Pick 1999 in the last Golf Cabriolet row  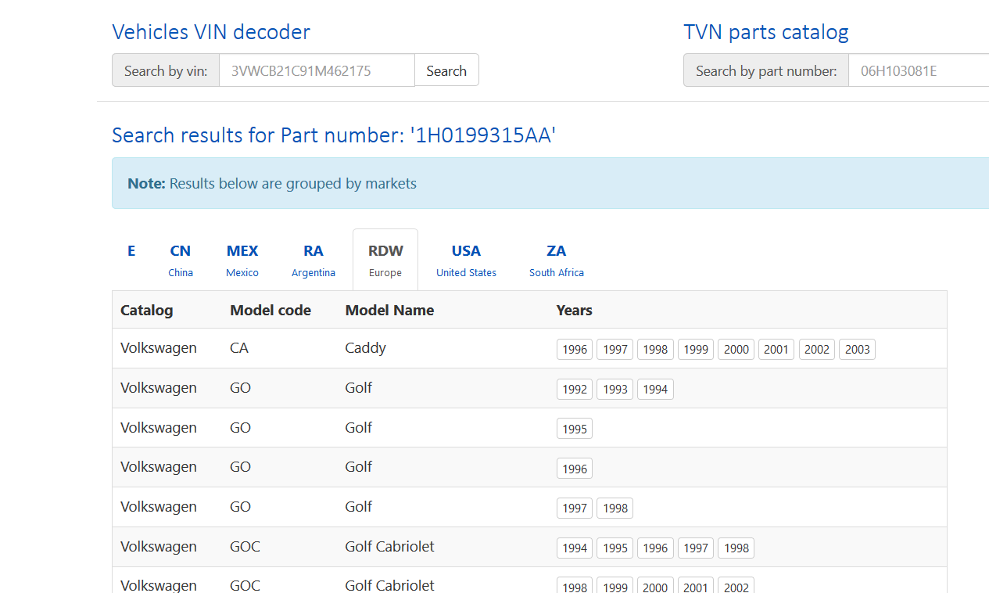(x=615, y=587)
